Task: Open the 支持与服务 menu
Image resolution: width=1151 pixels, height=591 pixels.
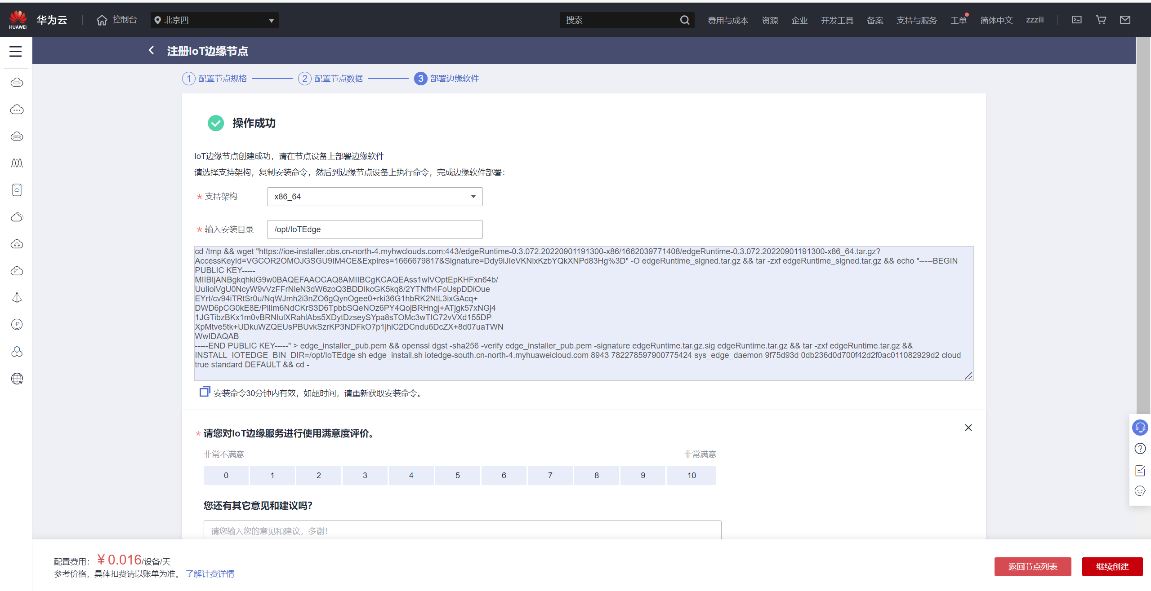Action: [x=916, y=20]
